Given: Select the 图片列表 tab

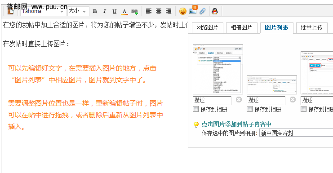Looking at the screenshot, I should tap(276, 27).
